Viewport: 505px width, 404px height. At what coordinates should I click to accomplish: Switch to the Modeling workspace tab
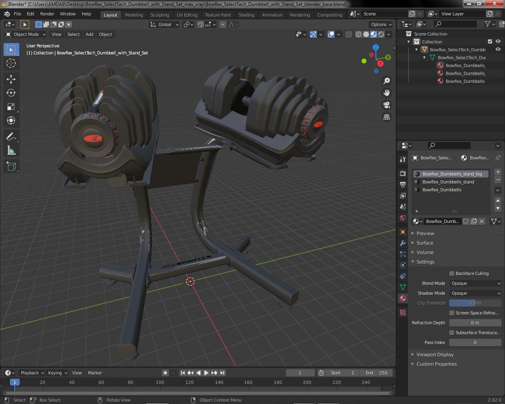click(134, 15)
